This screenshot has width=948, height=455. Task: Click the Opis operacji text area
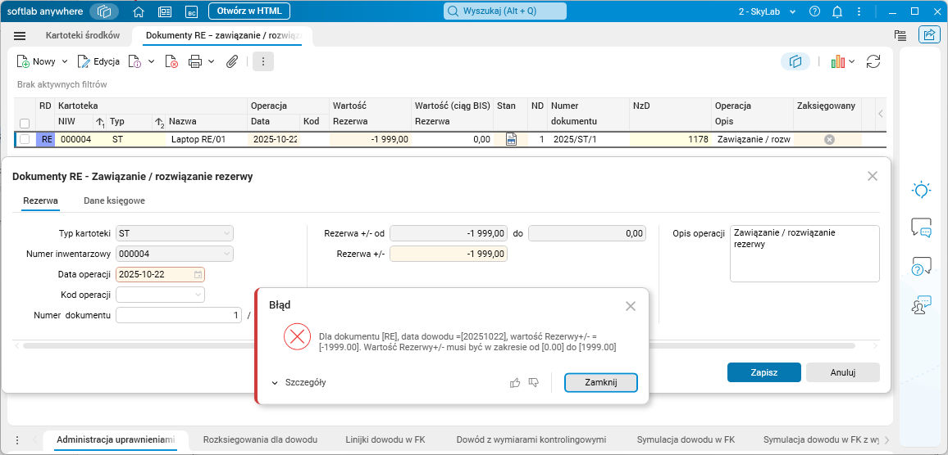point(804,254)
